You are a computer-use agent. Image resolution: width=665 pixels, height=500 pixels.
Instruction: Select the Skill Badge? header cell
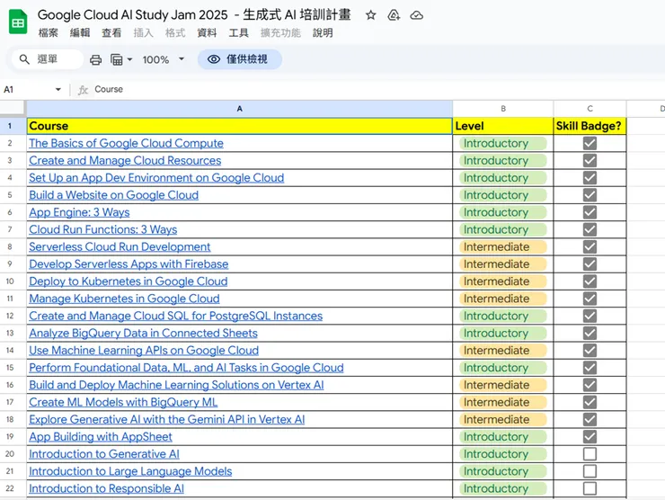pyautogui.click(x=590, y=126)
